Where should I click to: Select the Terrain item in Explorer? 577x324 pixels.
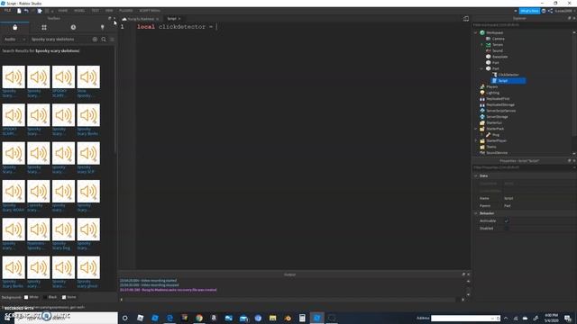pos(498,44)
